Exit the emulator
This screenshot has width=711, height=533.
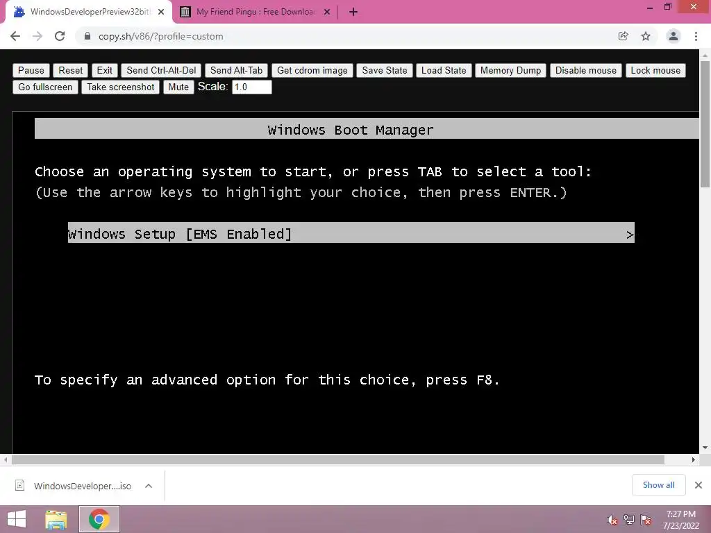pyautogui.click(x=104, y=70)
